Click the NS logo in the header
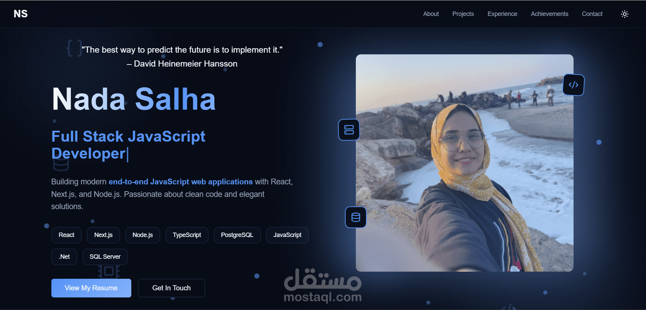 tap(20, 14)
